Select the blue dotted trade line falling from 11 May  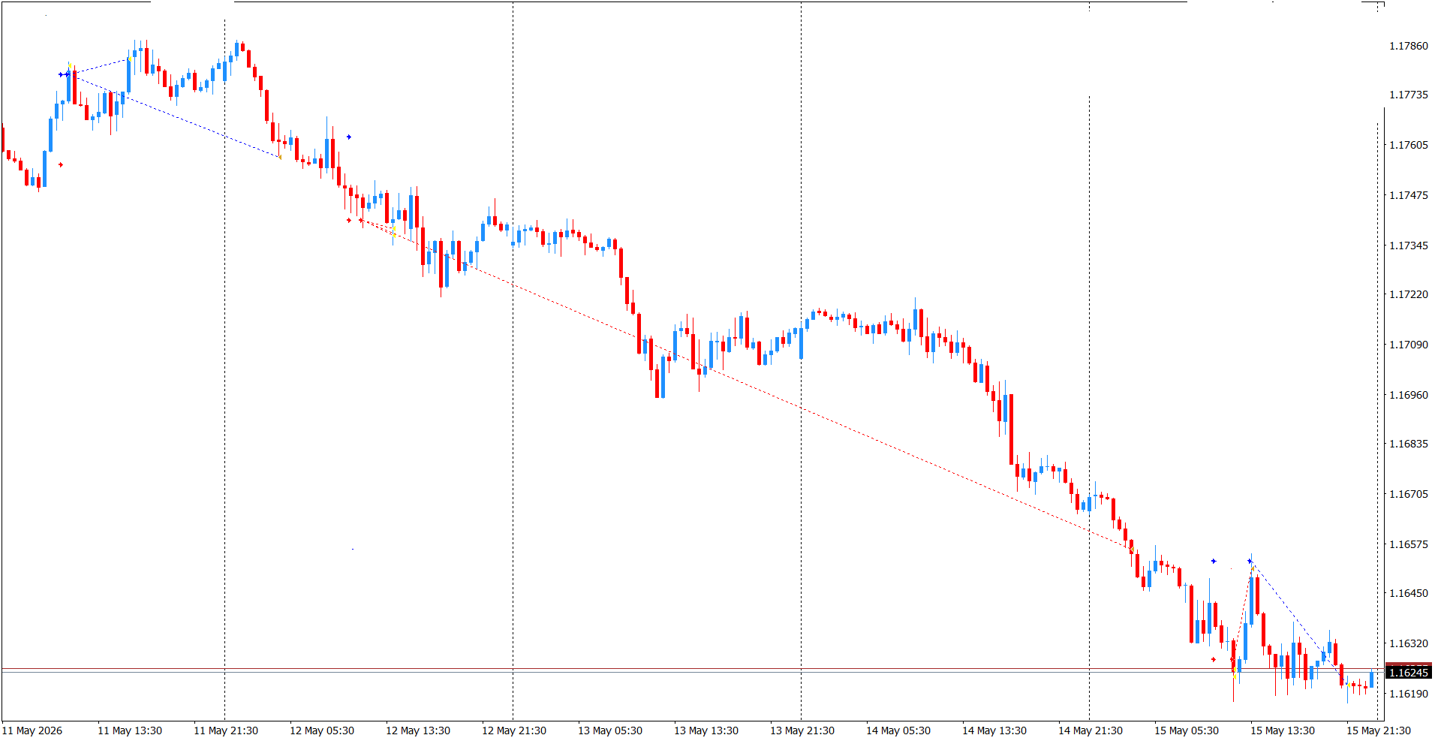point(174,116)
